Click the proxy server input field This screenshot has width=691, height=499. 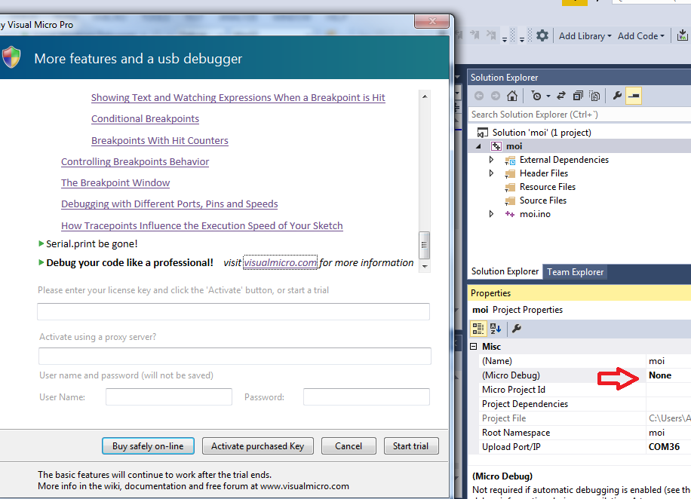click(235, 356)
